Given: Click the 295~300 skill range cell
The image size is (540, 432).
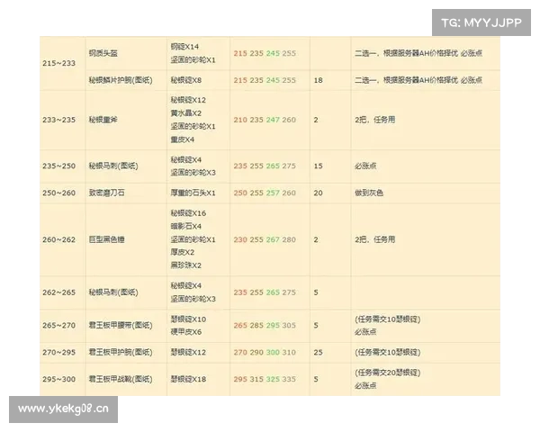Looking at the screenshot, I should [59, 379].
